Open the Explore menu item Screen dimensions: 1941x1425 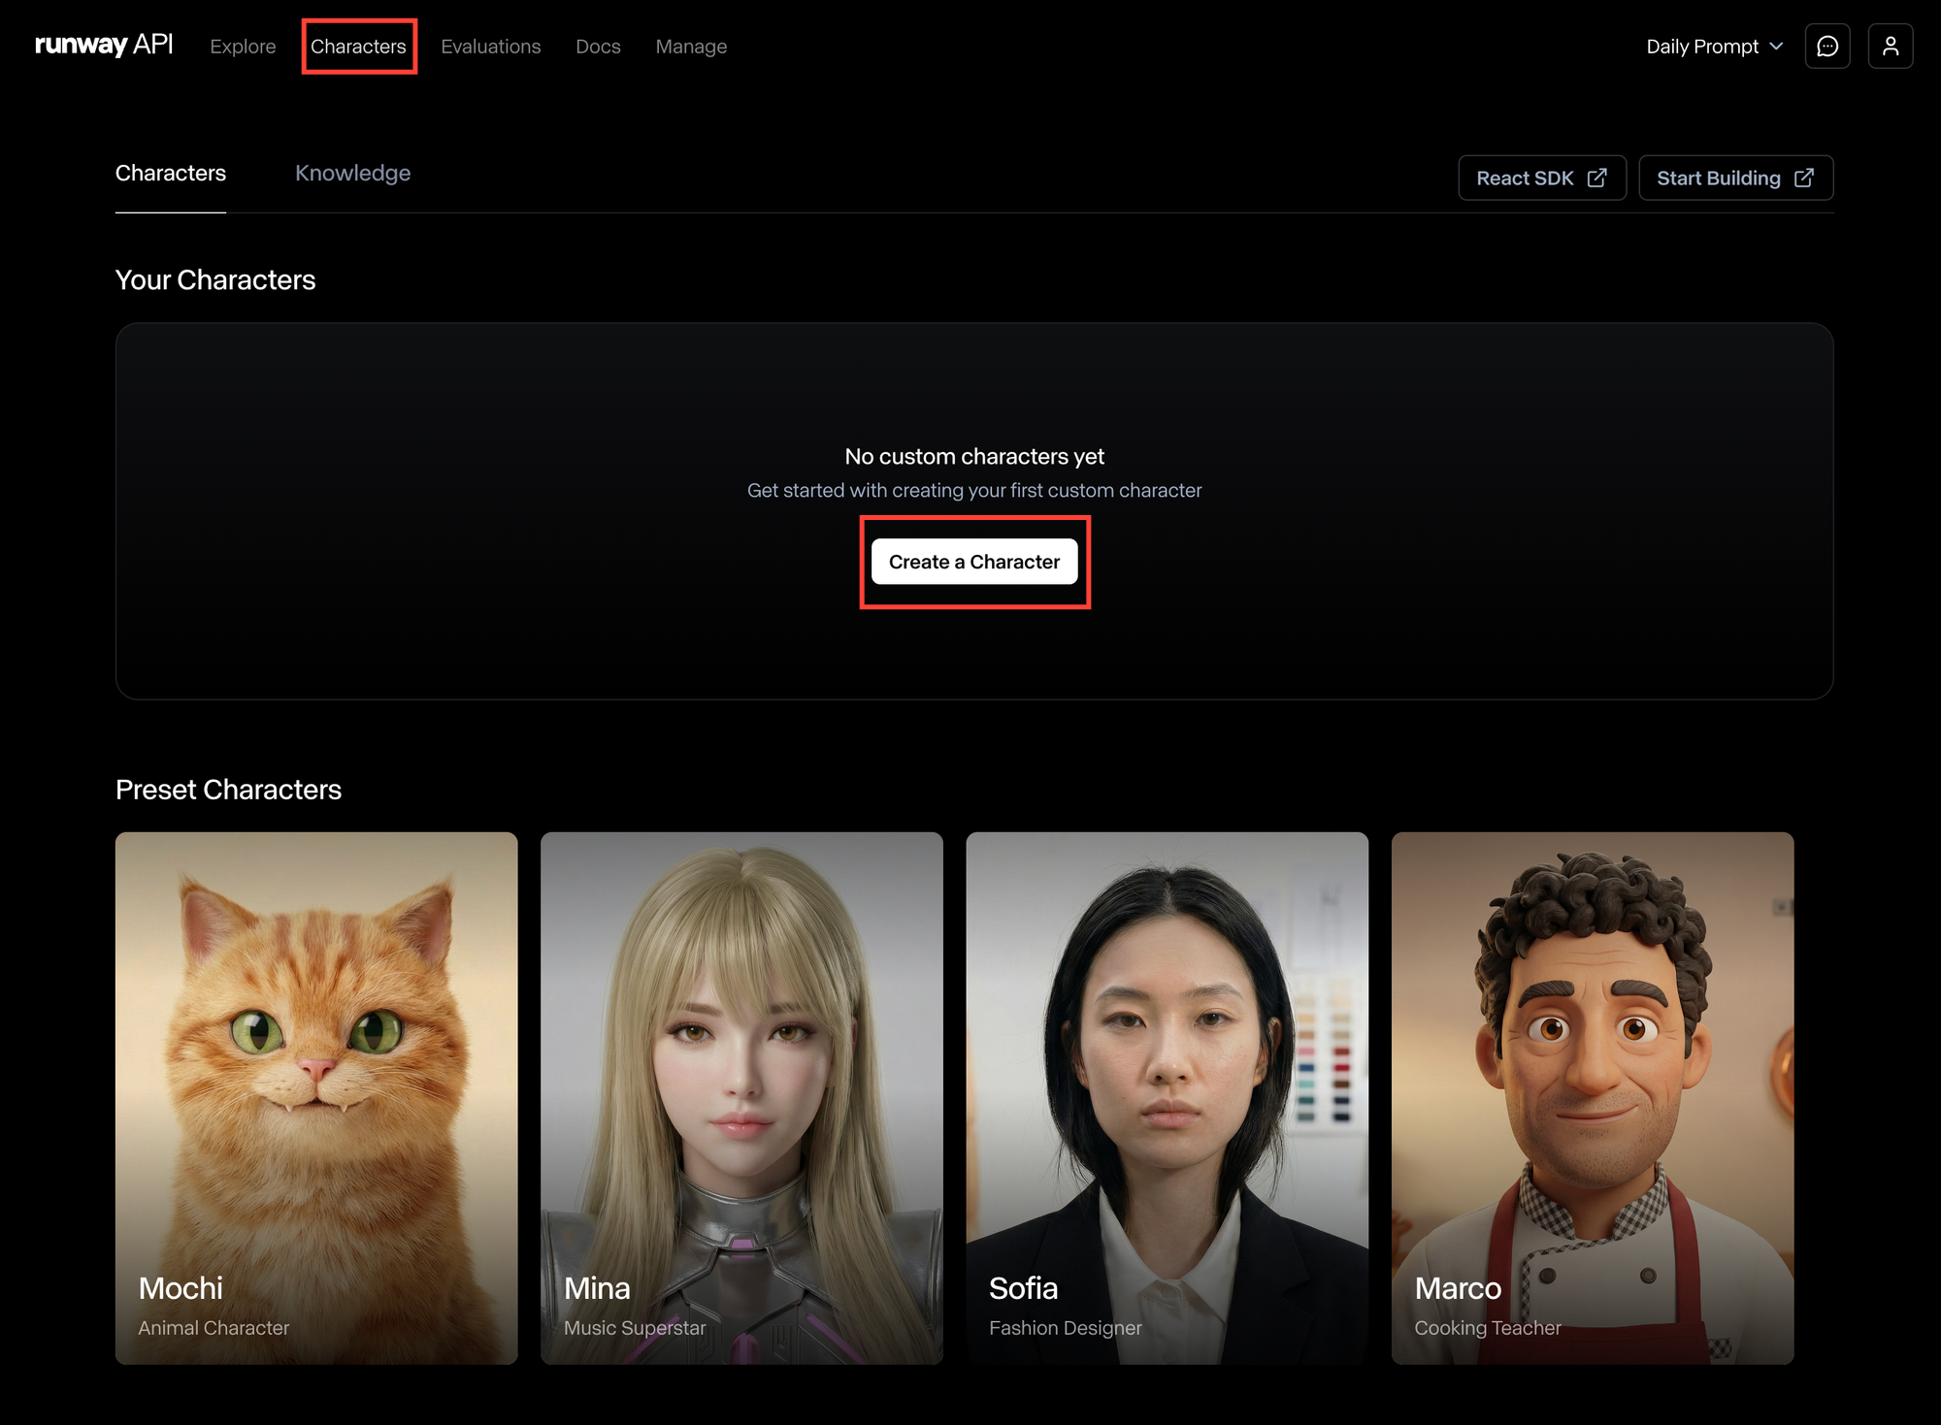[243, 47]
